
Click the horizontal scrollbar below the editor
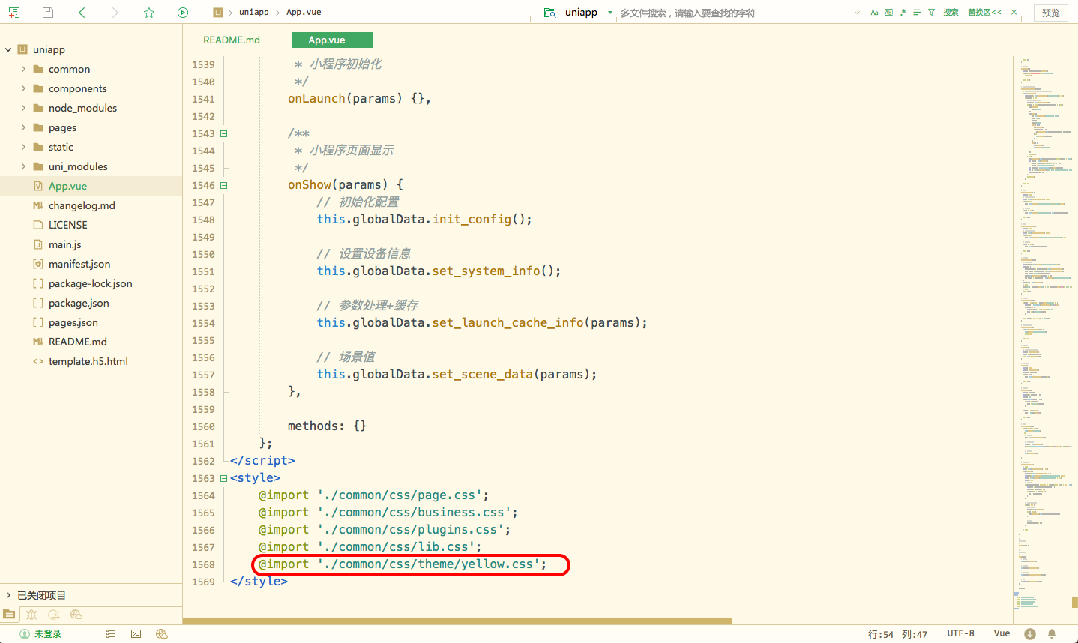[x=457, y=621]
